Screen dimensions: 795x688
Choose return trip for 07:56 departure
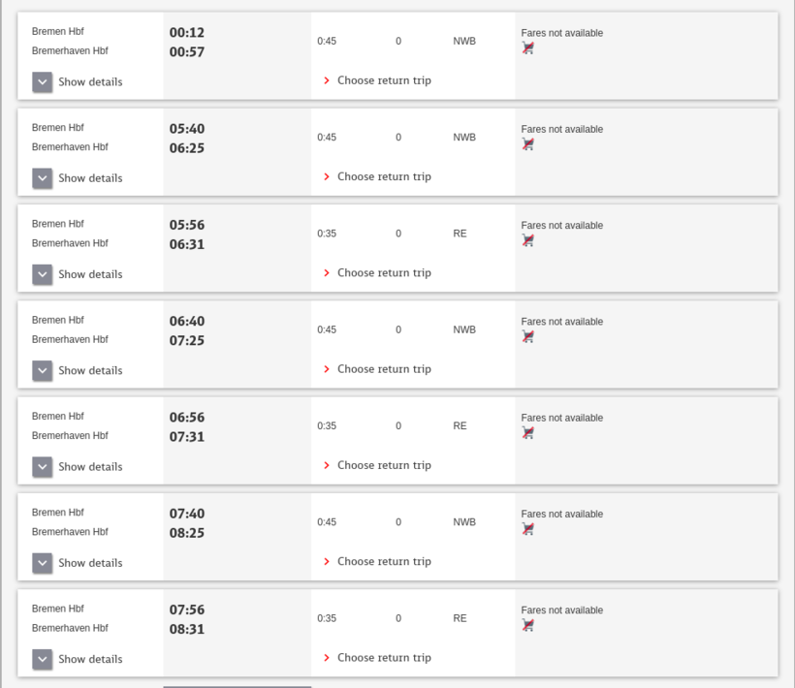point(383,658)
